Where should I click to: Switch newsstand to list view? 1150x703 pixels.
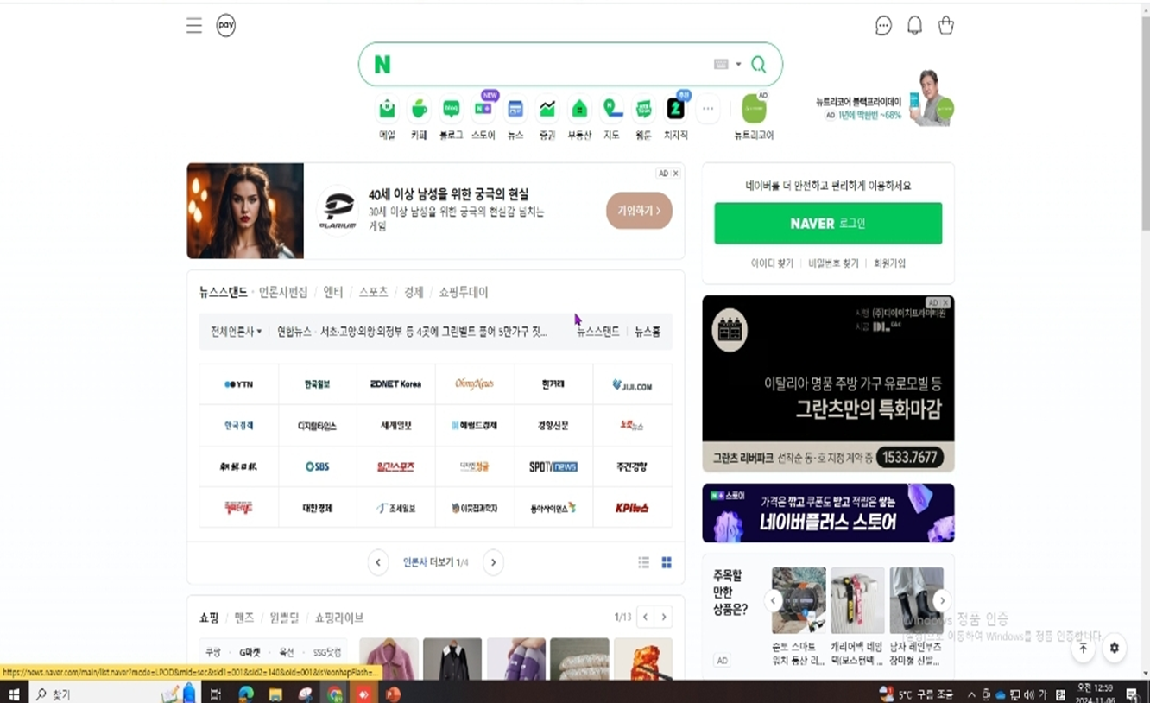(643, 562)
